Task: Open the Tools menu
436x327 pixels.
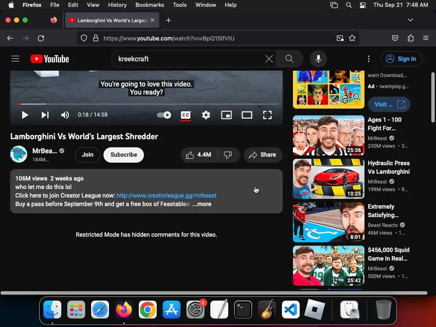Action: coord(180,5)
